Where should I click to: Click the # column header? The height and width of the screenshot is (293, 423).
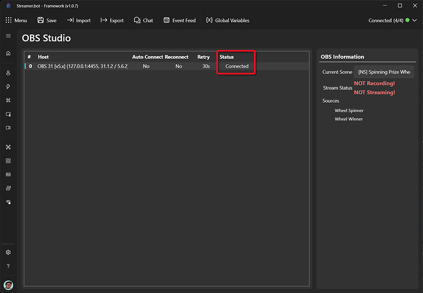(29, 57)
